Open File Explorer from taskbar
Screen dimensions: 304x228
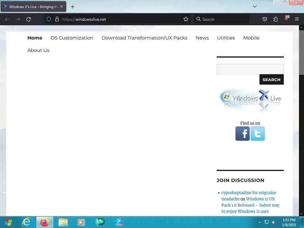coord(63,222)
